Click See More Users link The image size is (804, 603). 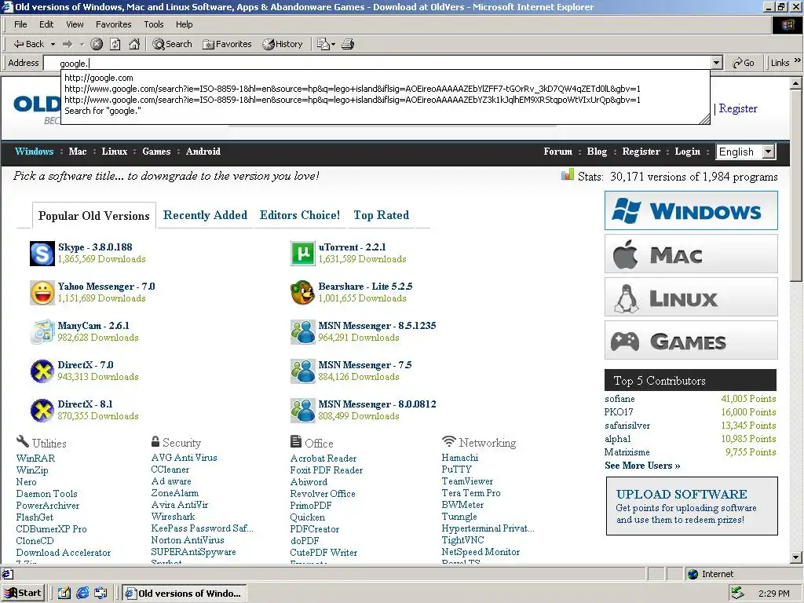642,466
